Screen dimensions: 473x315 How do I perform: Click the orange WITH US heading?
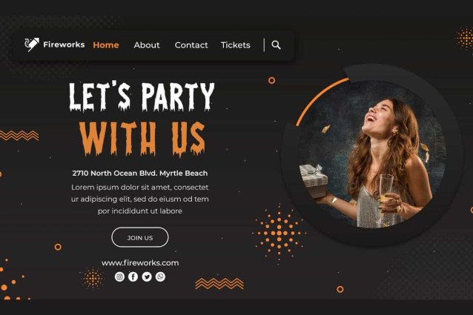point(142,139)
